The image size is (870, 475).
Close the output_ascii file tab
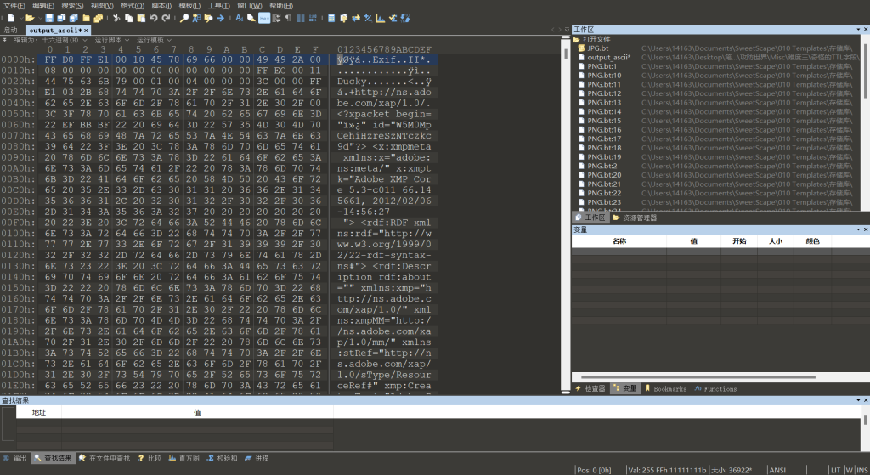(86, 30)
